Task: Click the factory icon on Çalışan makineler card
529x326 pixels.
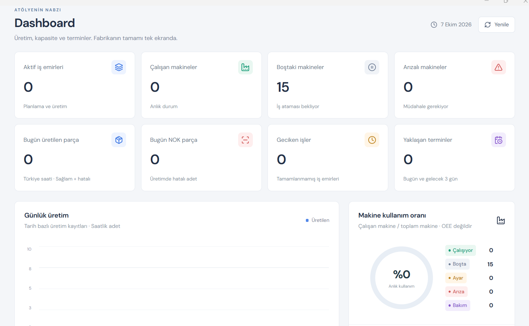Action: (245, 67)
